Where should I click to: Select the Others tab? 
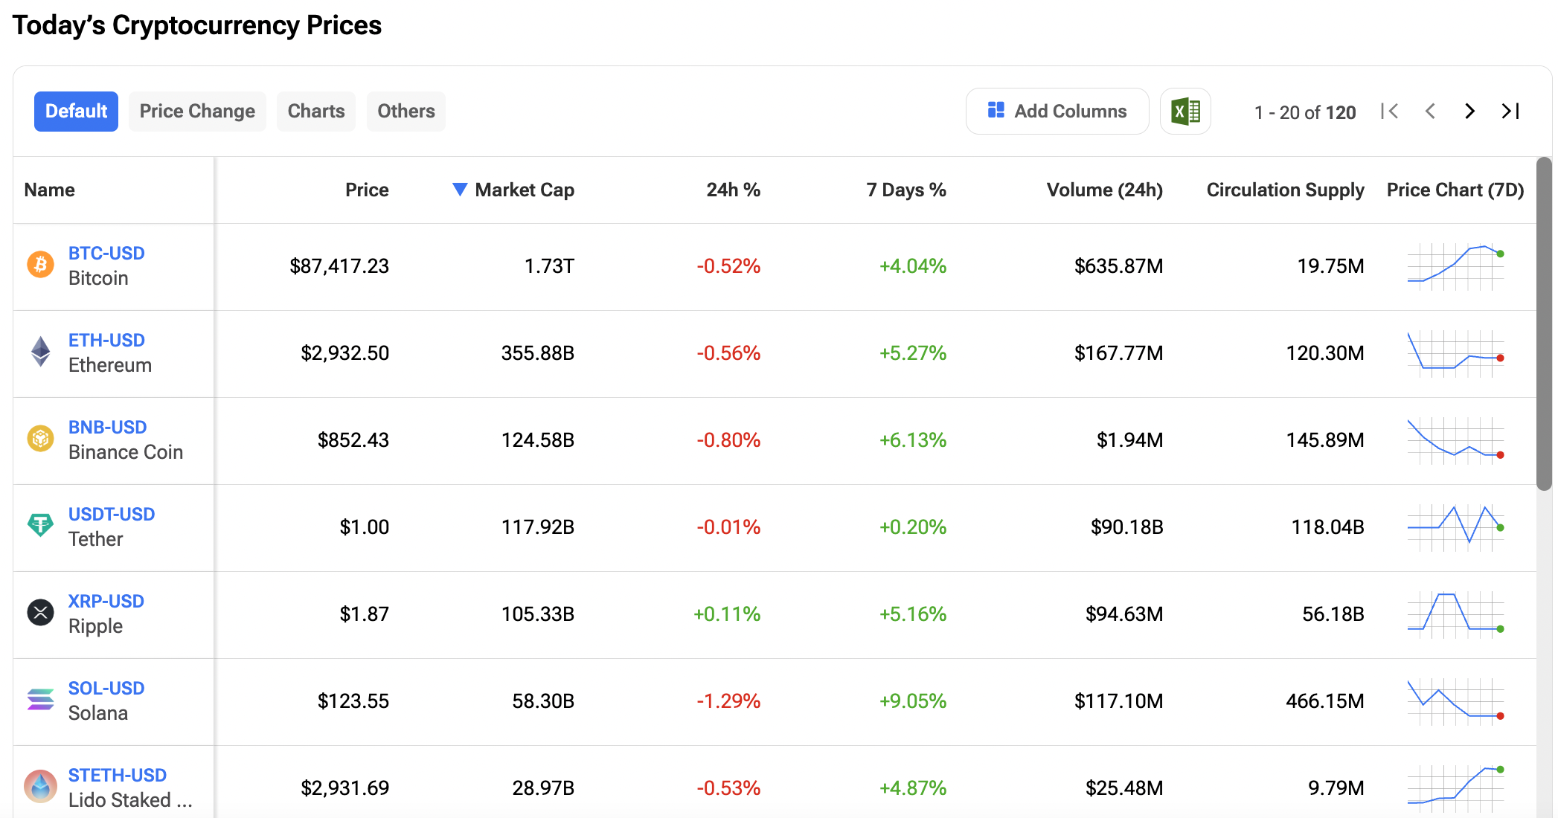point(406,112)
